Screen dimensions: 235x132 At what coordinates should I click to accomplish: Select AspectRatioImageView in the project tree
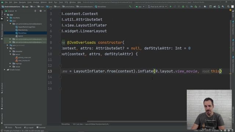pyautogui.click(x=26, y=27)
